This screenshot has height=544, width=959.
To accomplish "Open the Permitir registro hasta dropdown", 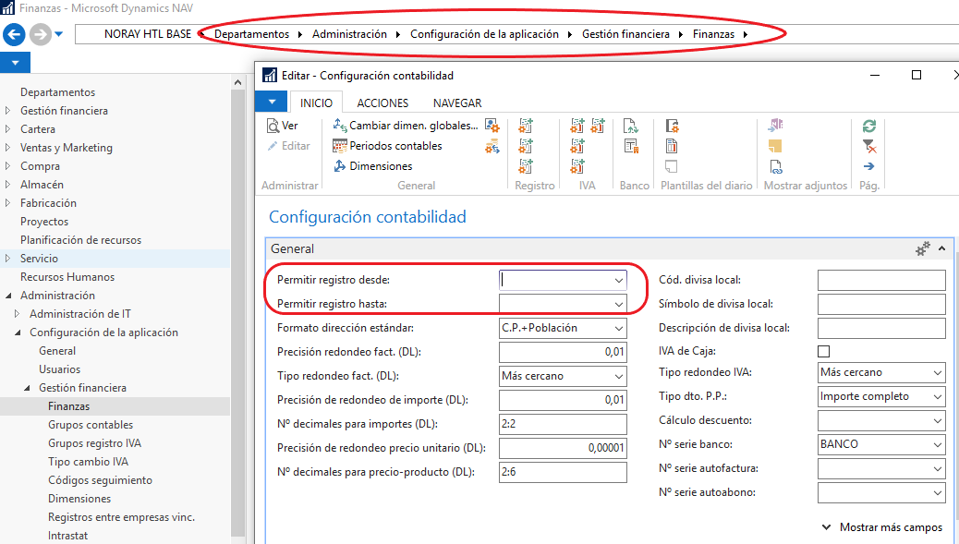I will click(x=618, y=304).
